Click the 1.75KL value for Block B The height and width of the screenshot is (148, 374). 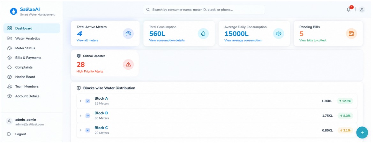[x=327, y=116]
